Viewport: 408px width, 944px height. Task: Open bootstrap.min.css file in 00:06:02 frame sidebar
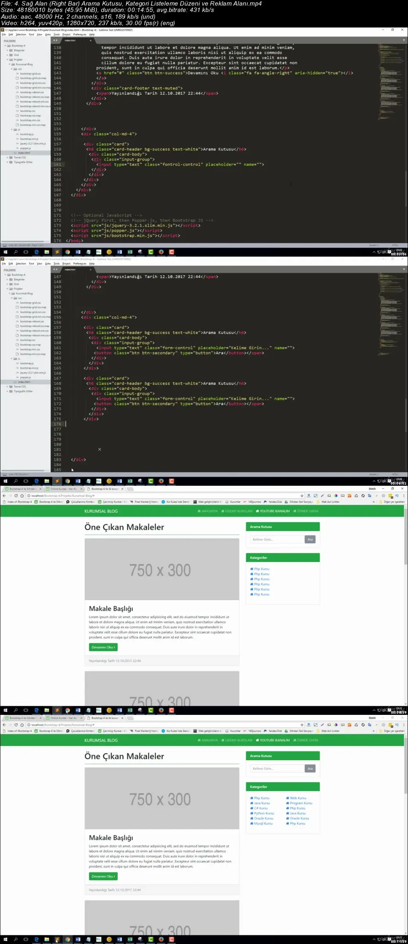[30, 349]
